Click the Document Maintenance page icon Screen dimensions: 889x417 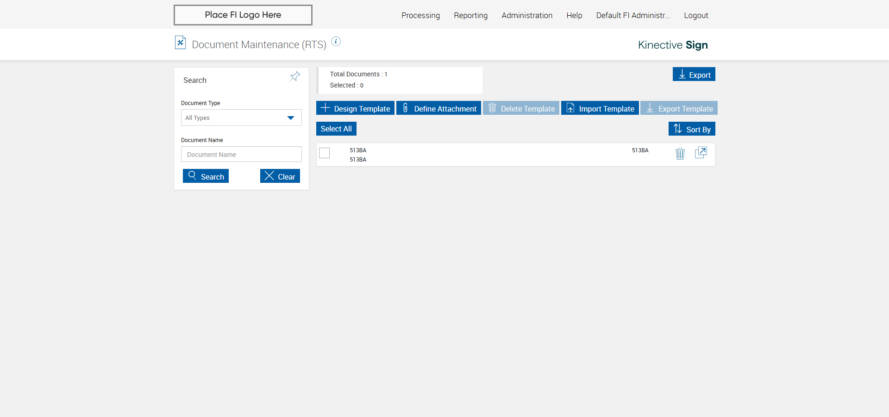click(x=181, y=43)
